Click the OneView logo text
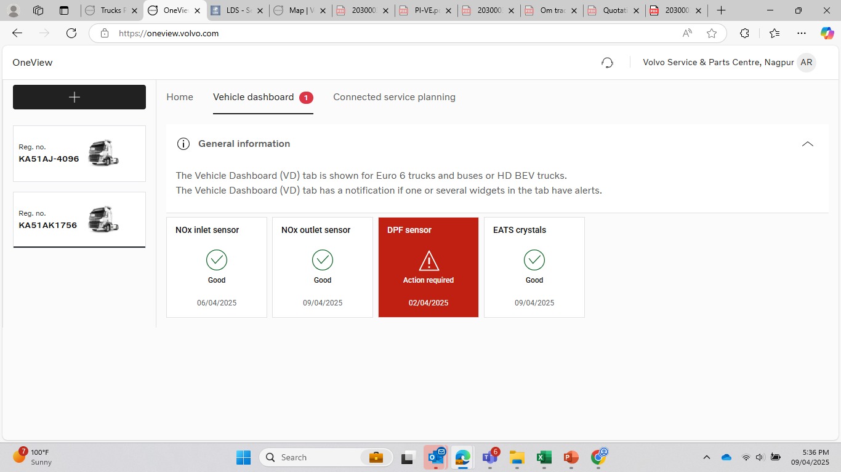 pyautogui.click(x=33, y=63)
